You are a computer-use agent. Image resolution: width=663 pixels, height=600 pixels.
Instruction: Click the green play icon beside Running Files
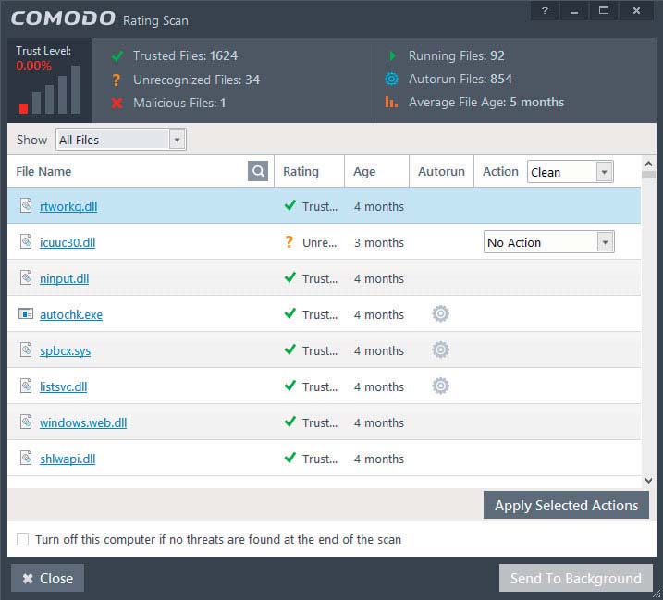click(x=392, y=55)
